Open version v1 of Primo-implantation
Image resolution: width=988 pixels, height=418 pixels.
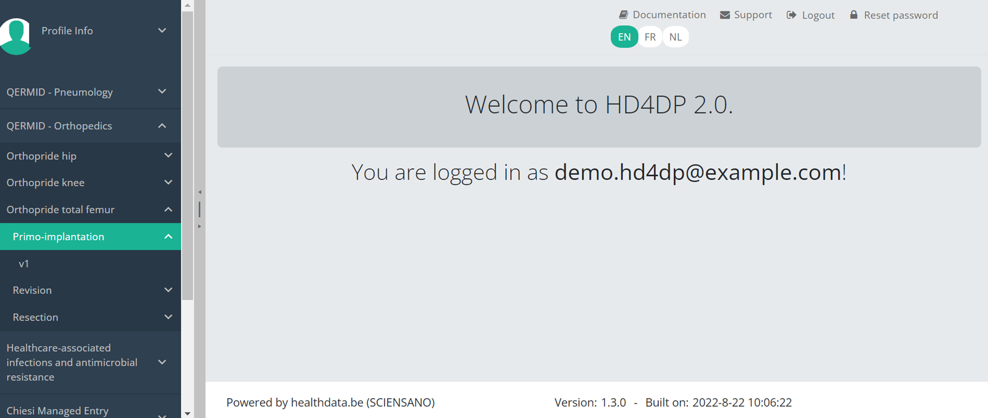pyautogui.click(x=24, y=264)
